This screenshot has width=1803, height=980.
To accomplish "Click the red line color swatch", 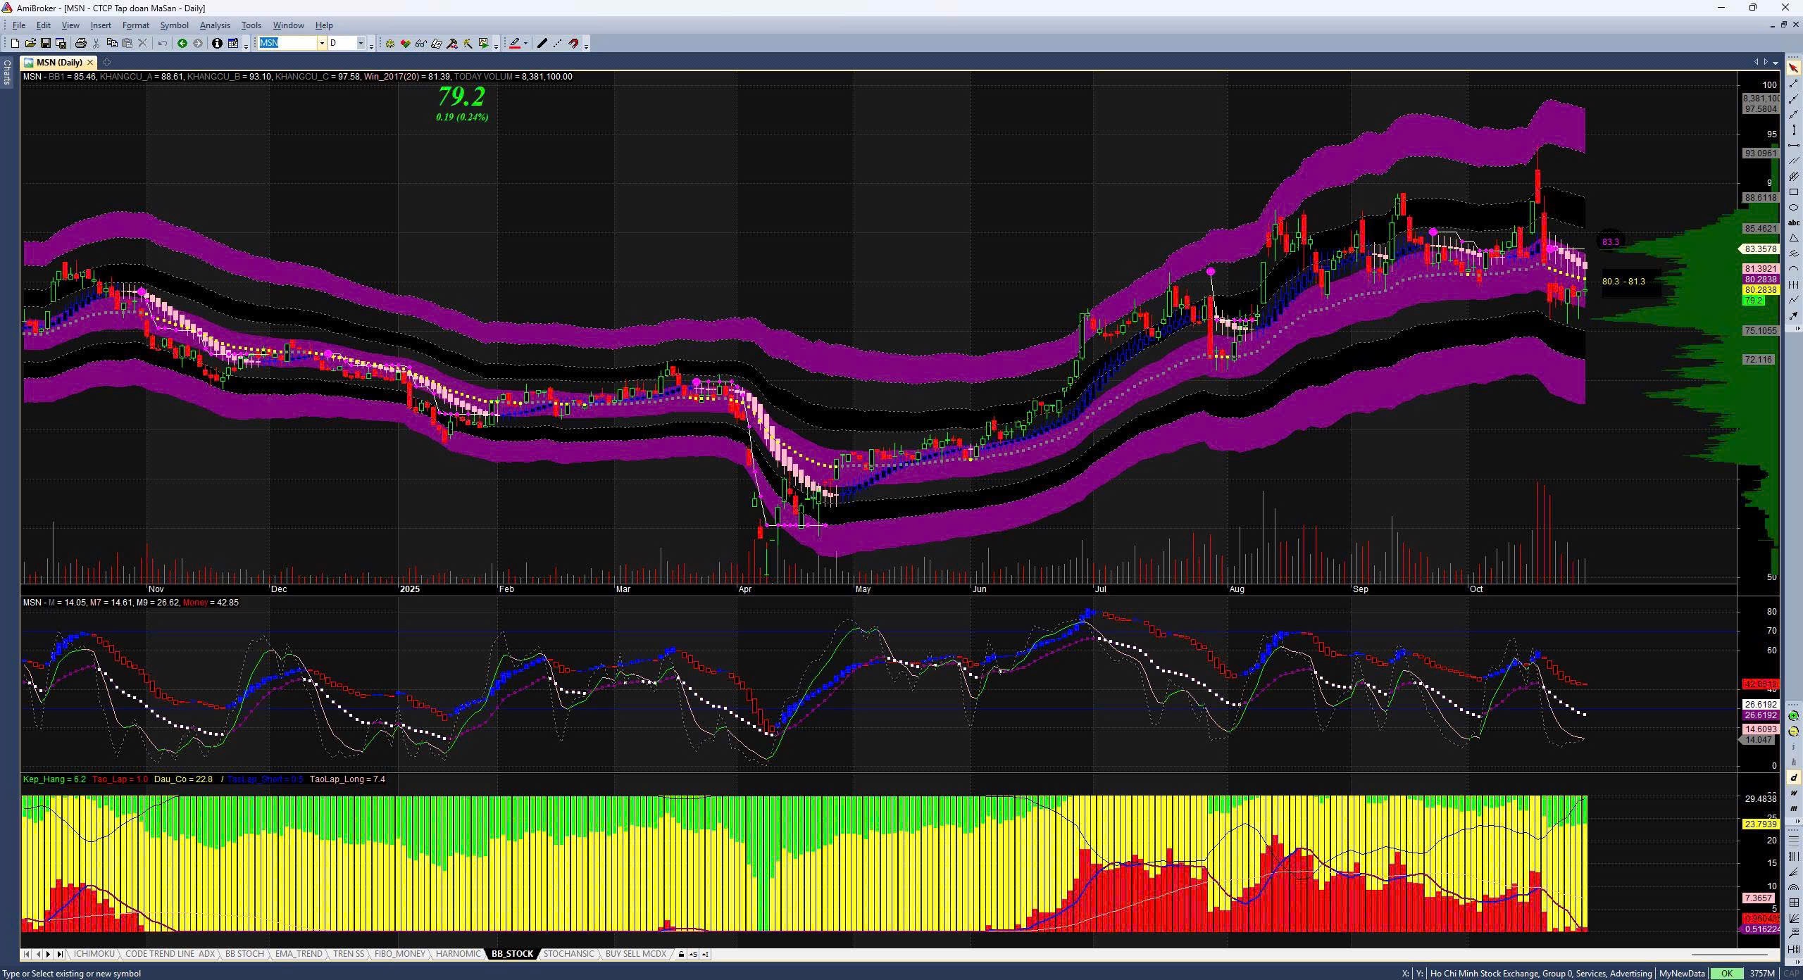I will pyautogui.click(x=515, y=44).
